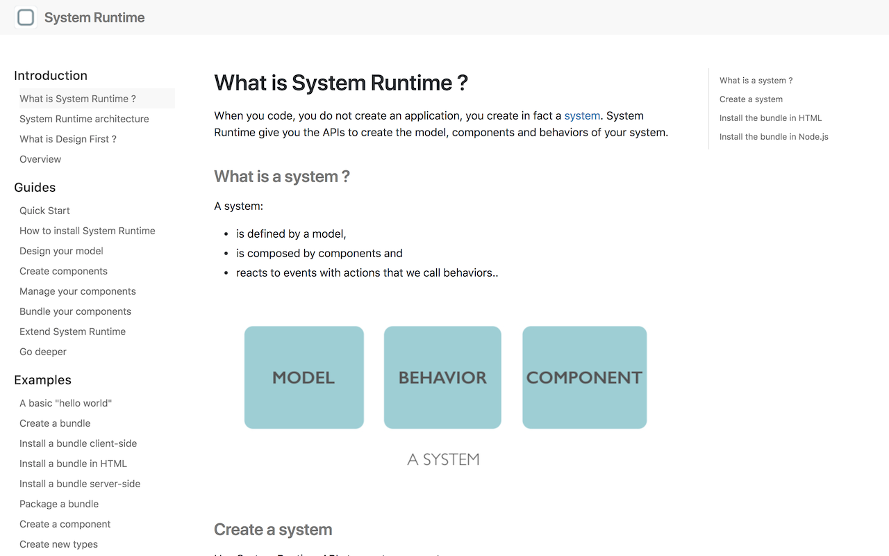This screenshot has height=556, width=889.
Task: Click the 'is composed by components and' bullet
Action: click(x=319, y=254)
